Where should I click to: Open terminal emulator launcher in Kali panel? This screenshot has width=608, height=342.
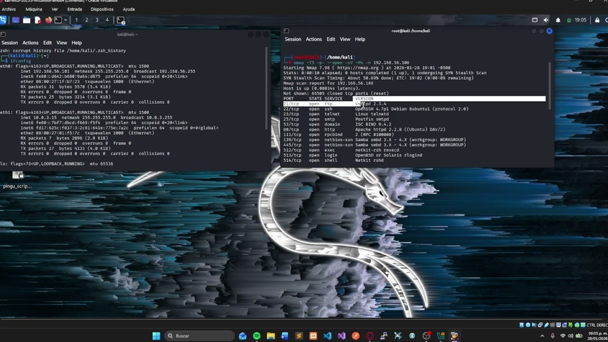(x=58, y=20)
